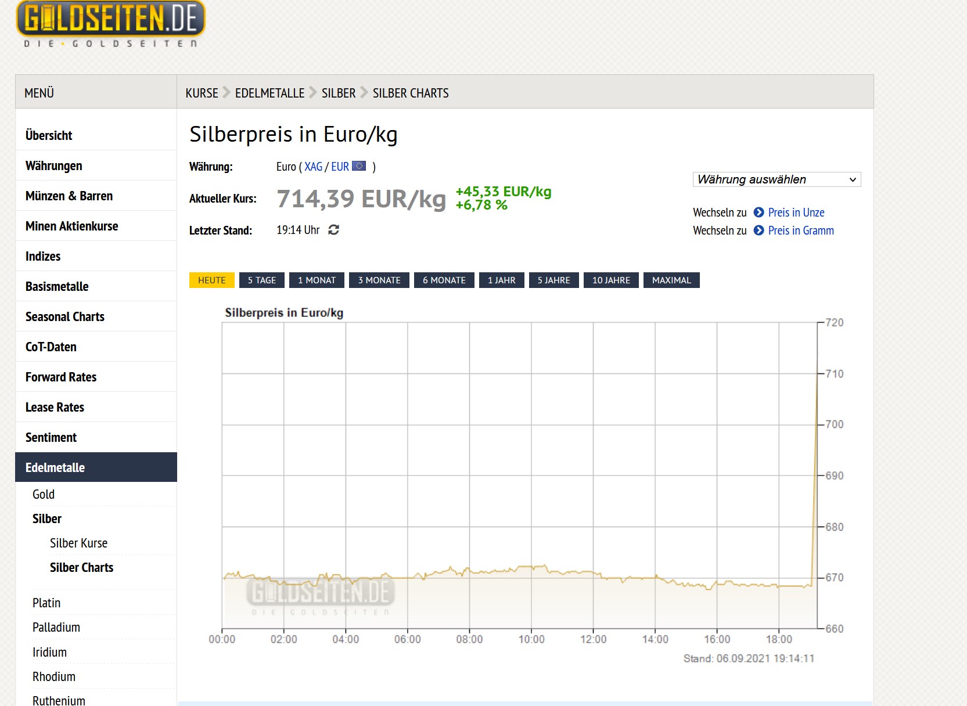Click the silver price line chart
967x706 pixels.
[519, 475]
